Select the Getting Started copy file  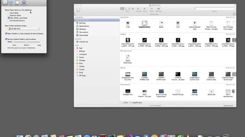click(x=194, y=25)
